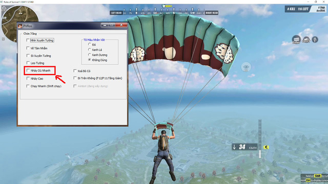This screenshot has height=184, width=328.
Task: Check the Nhìn Xuyên Tường checkbox
Action: click(x=28, y=40)
